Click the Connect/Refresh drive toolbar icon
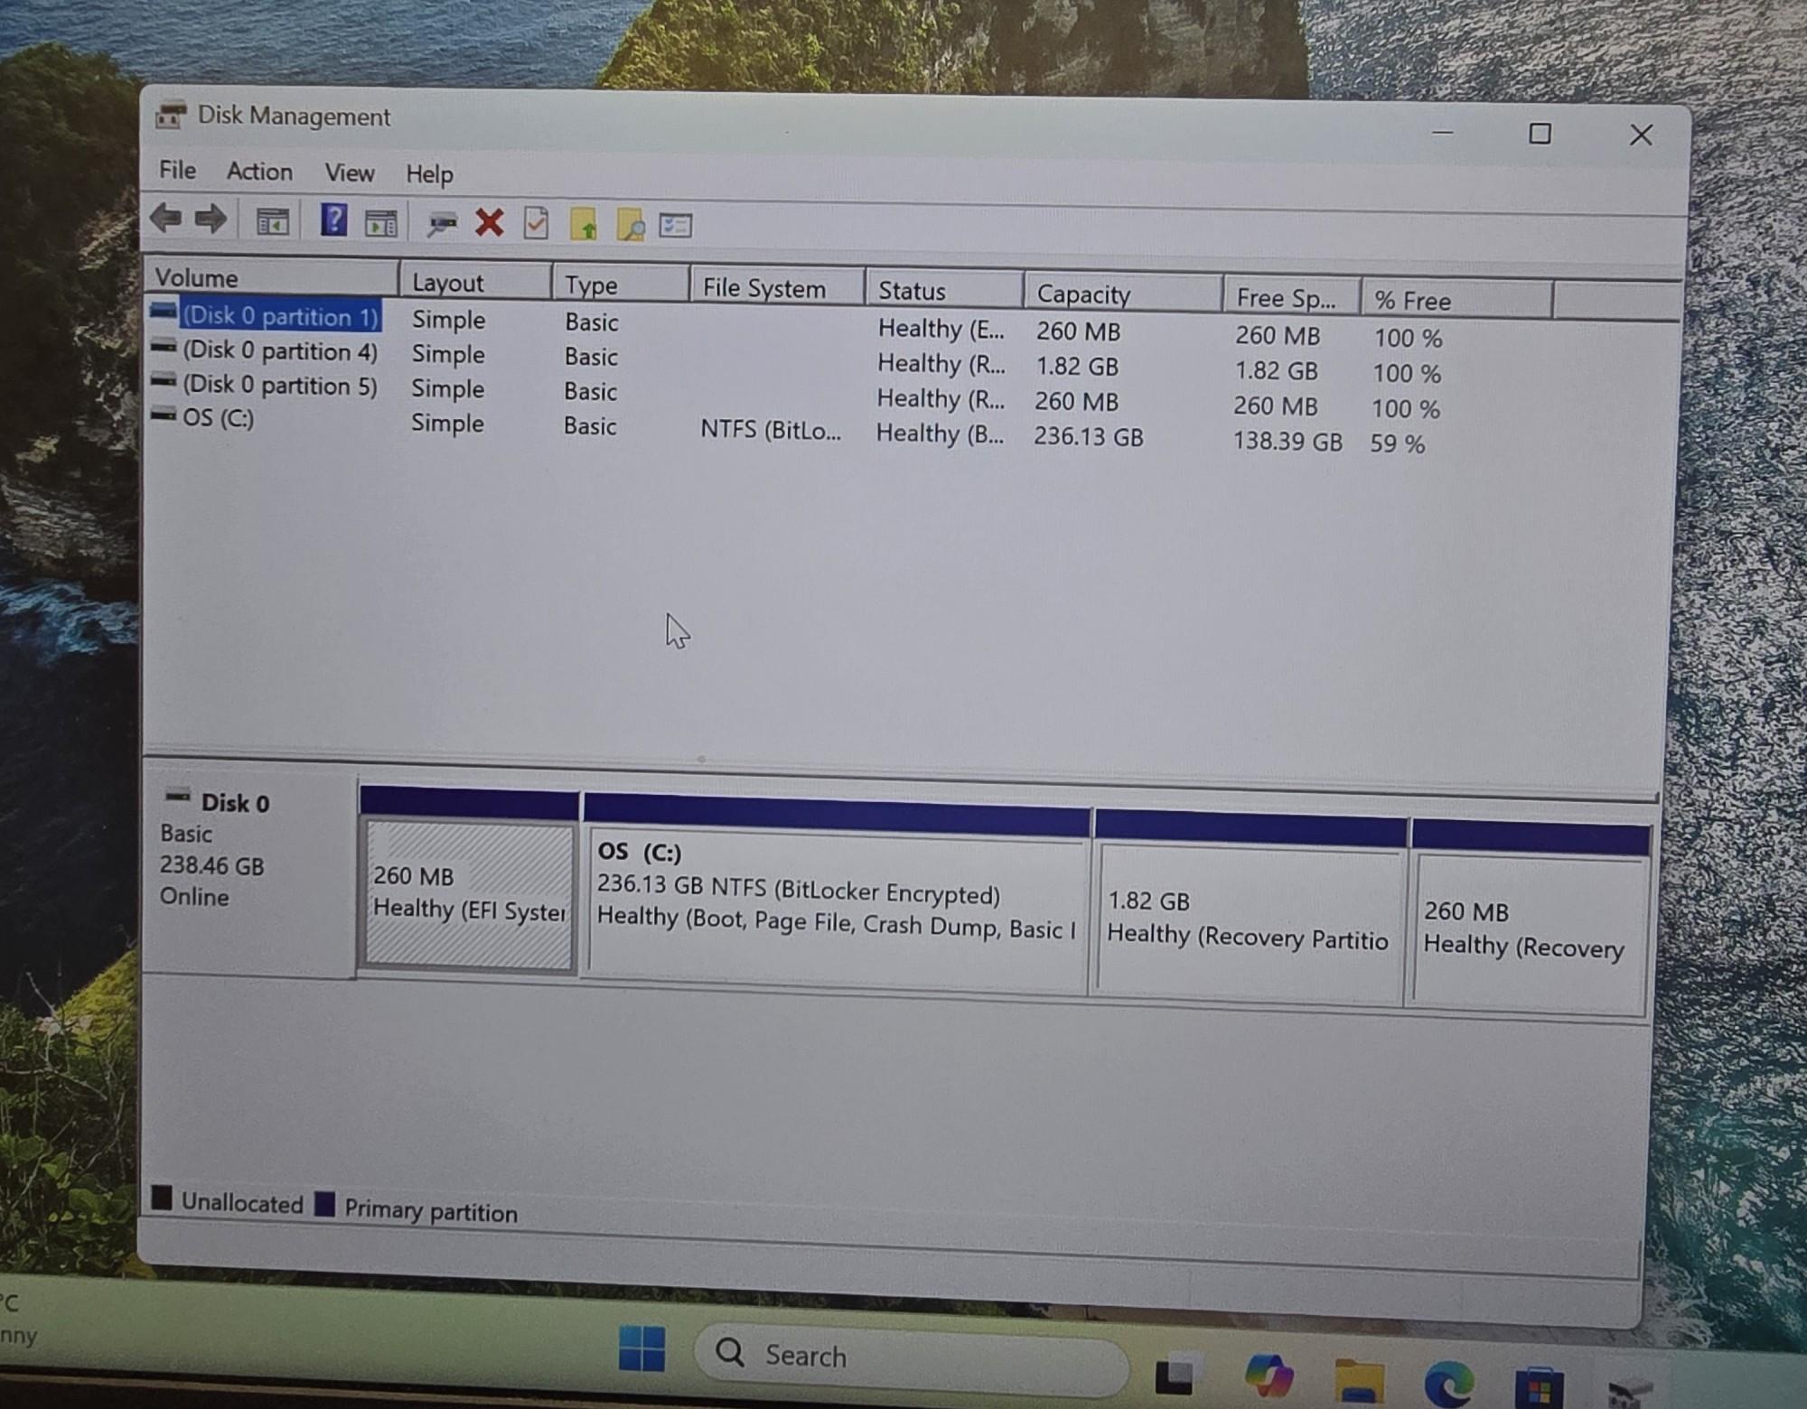Viewport: 1807px width, 1409px height. [442, 224]
